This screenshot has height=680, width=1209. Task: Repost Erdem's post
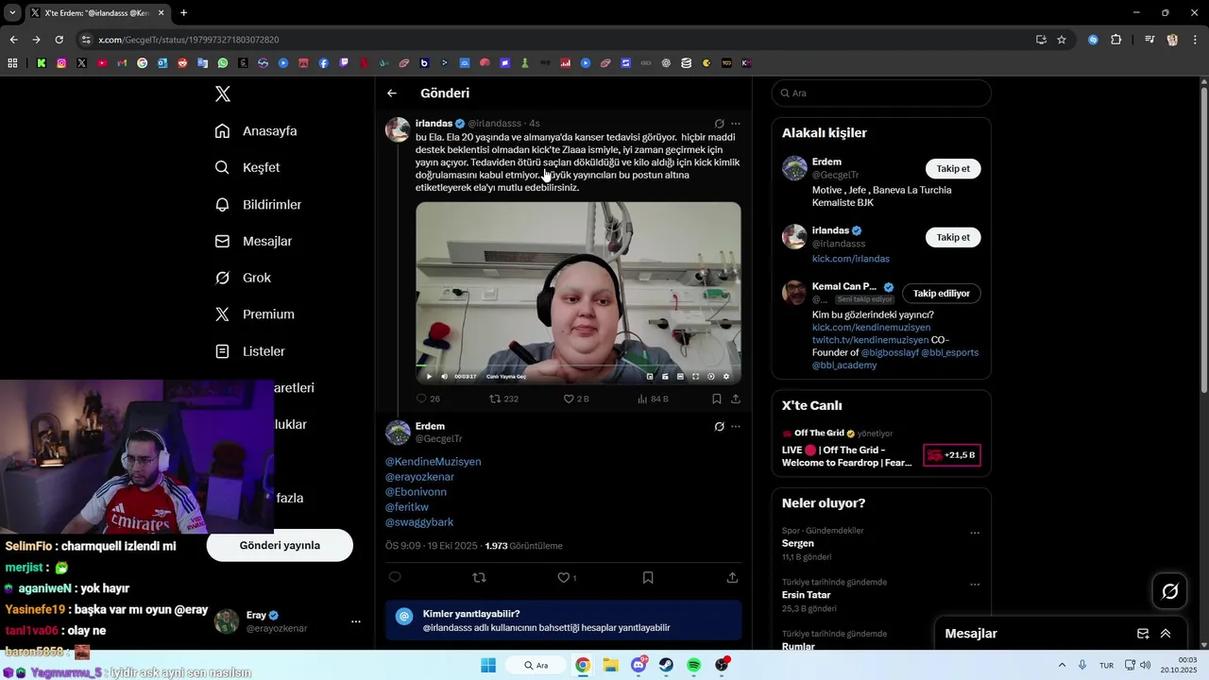click(x=479, y=577)
